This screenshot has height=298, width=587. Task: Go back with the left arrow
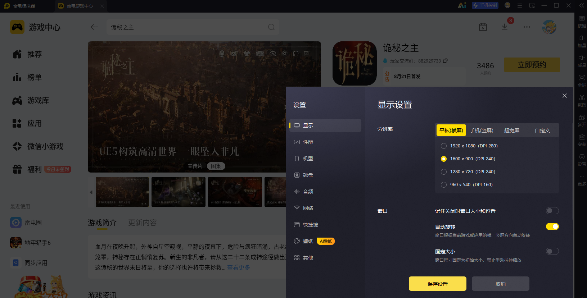pos(94,27)
